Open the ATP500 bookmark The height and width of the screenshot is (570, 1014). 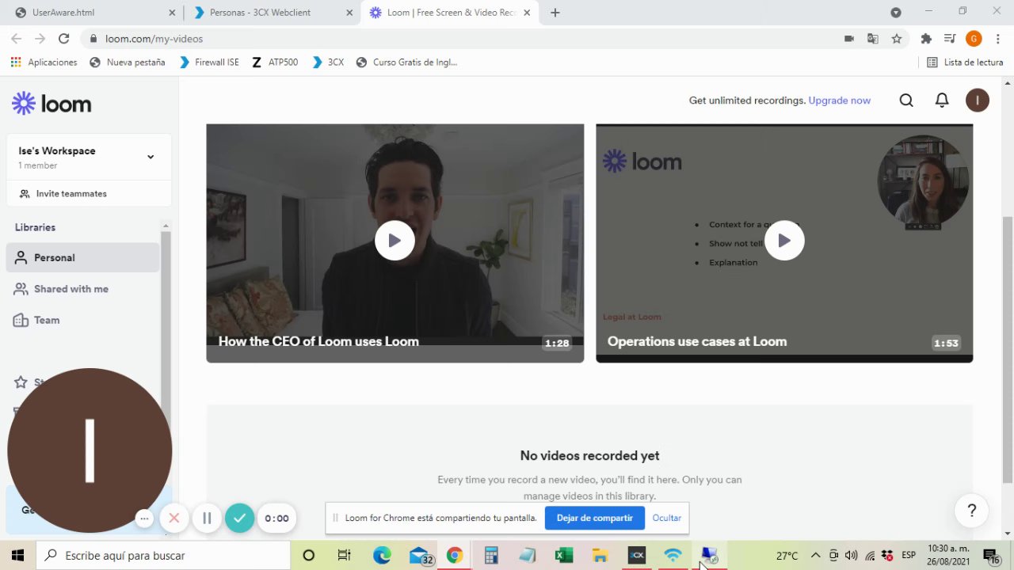[x=275, y=63]
